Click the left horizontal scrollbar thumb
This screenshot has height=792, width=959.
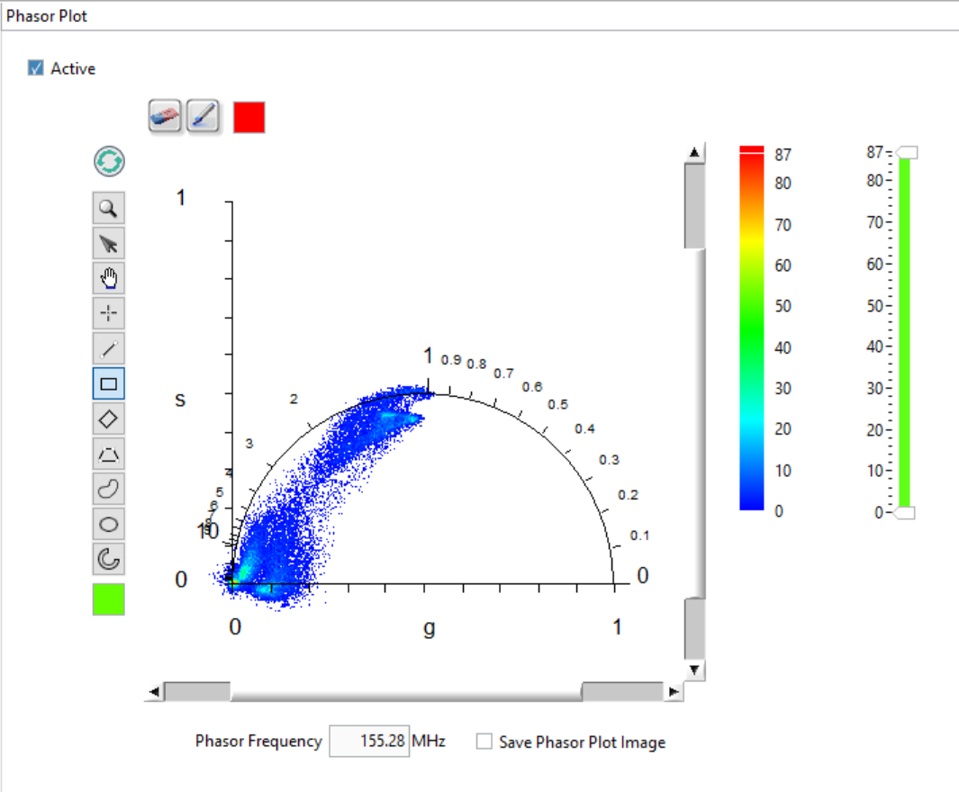(197, 692)
